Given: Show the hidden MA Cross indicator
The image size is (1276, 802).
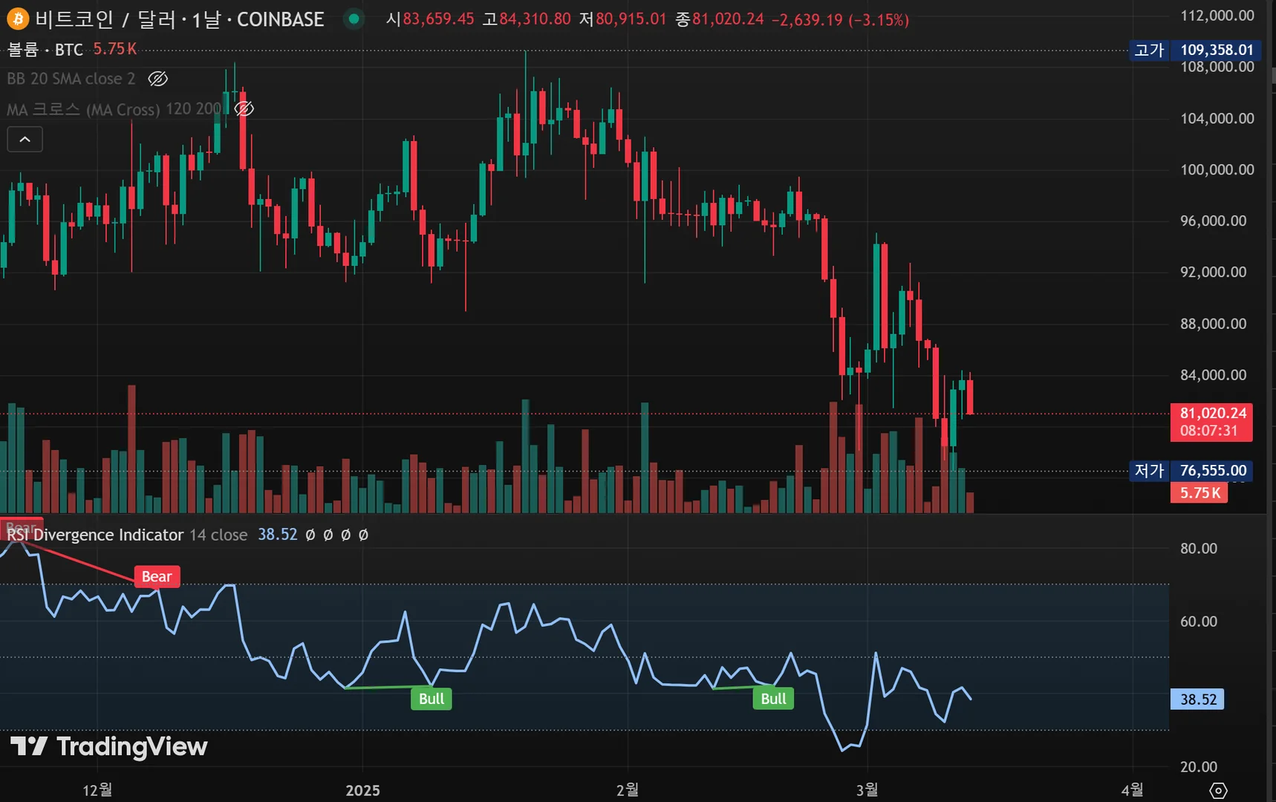Looking at the screenshot, I should (244, 109).
